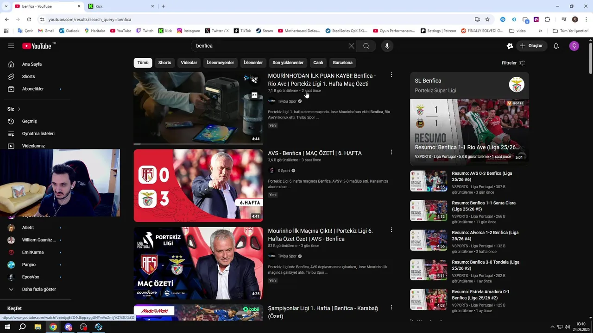
Task: Open Abonelikler subscriptions in the sidebar
Action: (32, 89)
